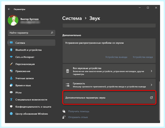The image size is (165, 128).
Task: Open the user avatar picture
Action: [13, 20]
